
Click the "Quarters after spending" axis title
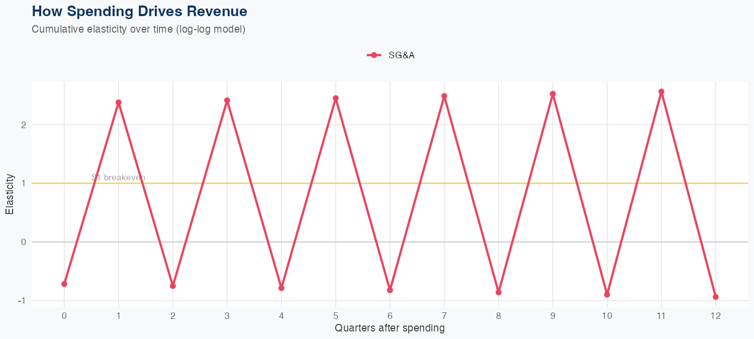point(390,328)
